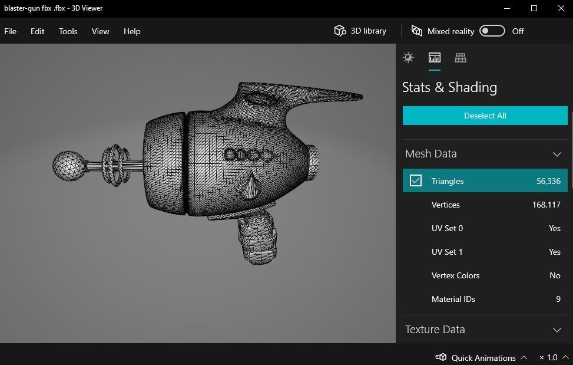Switch to the Grid & Views icon

pos(461,57)
